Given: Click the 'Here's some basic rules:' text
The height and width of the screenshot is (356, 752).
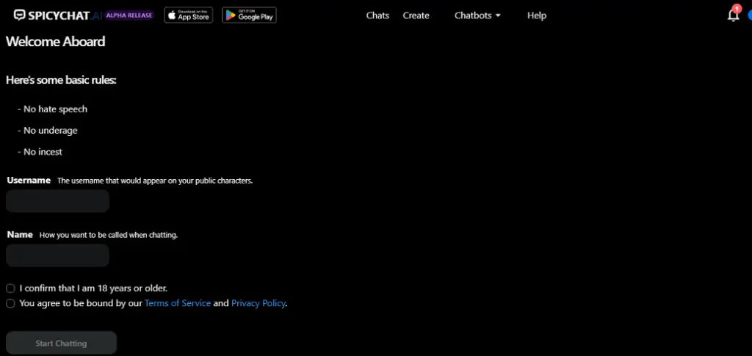Looking at the screenshot, I should pyautogui.click(x=61, y=80).
